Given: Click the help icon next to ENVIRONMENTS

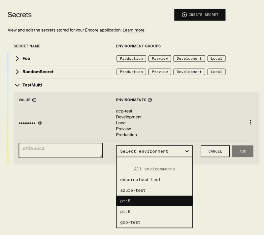Looking at the screenshot, I should pos(150,100).
